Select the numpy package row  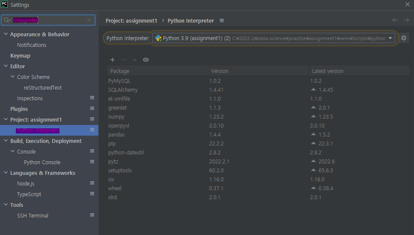pos(258,116)
